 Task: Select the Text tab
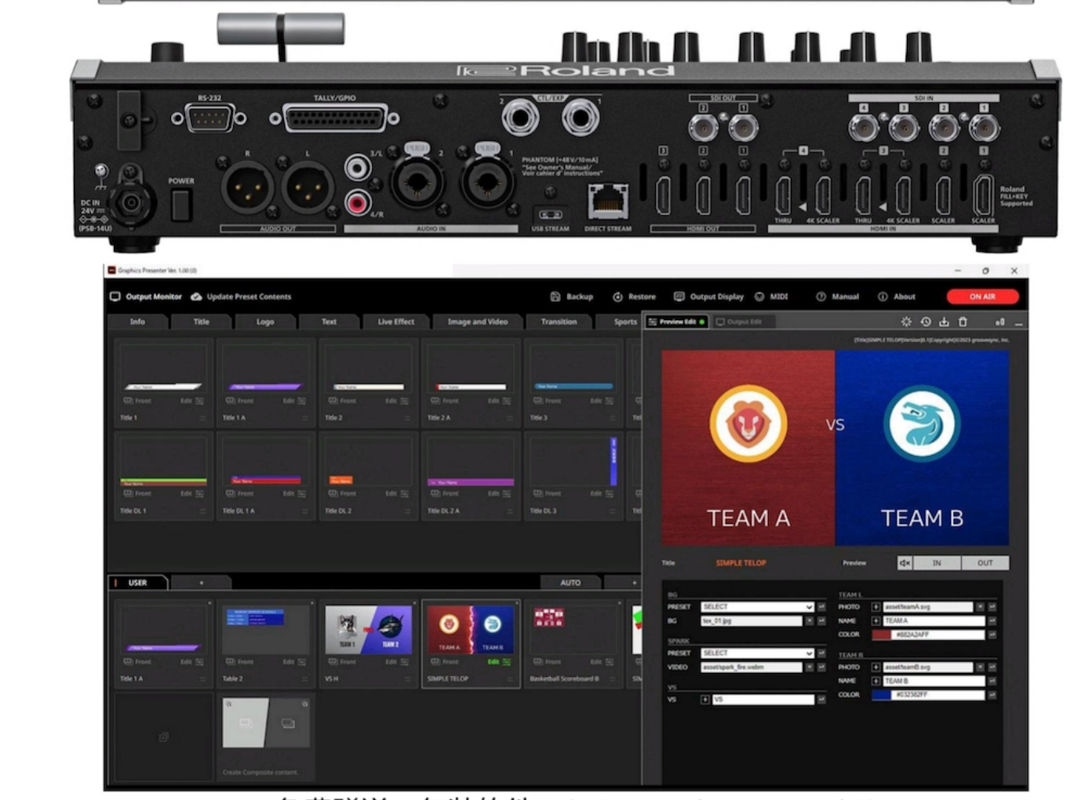pyautogui.click(x=329, y=322)
